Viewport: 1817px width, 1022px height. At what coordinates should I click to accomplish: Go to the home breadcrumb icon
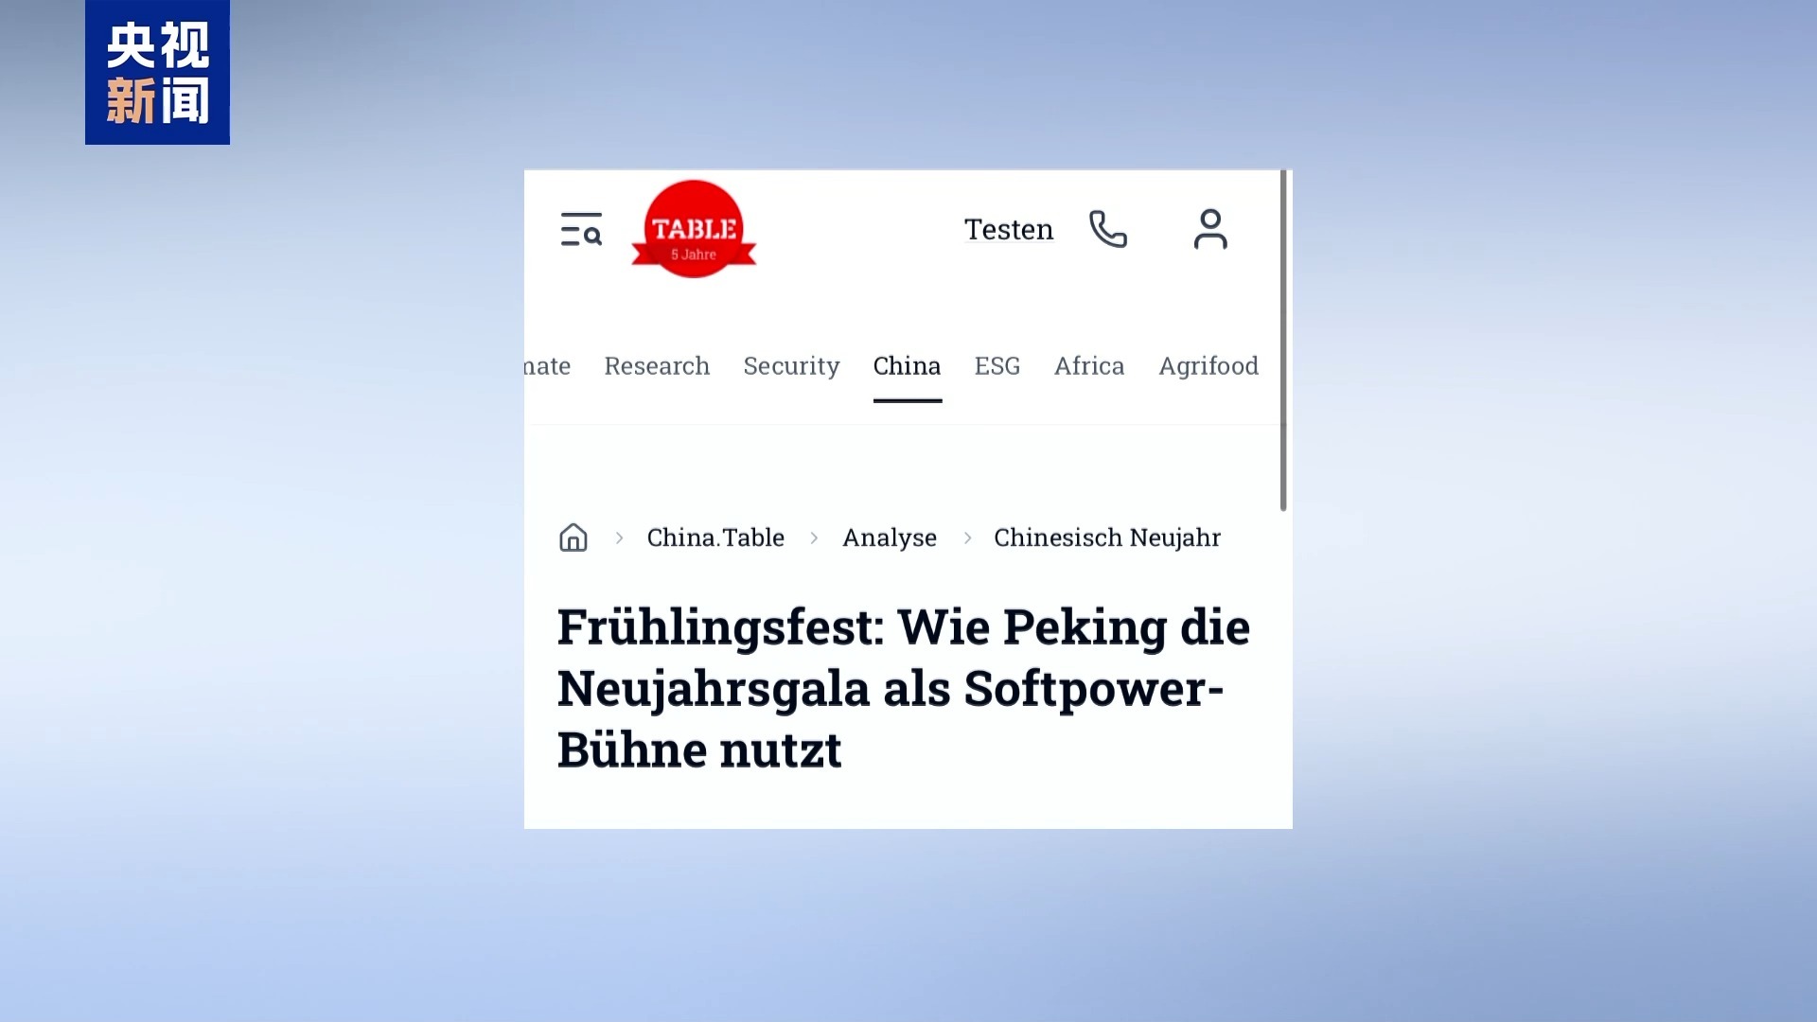click(x=573, y=537)
